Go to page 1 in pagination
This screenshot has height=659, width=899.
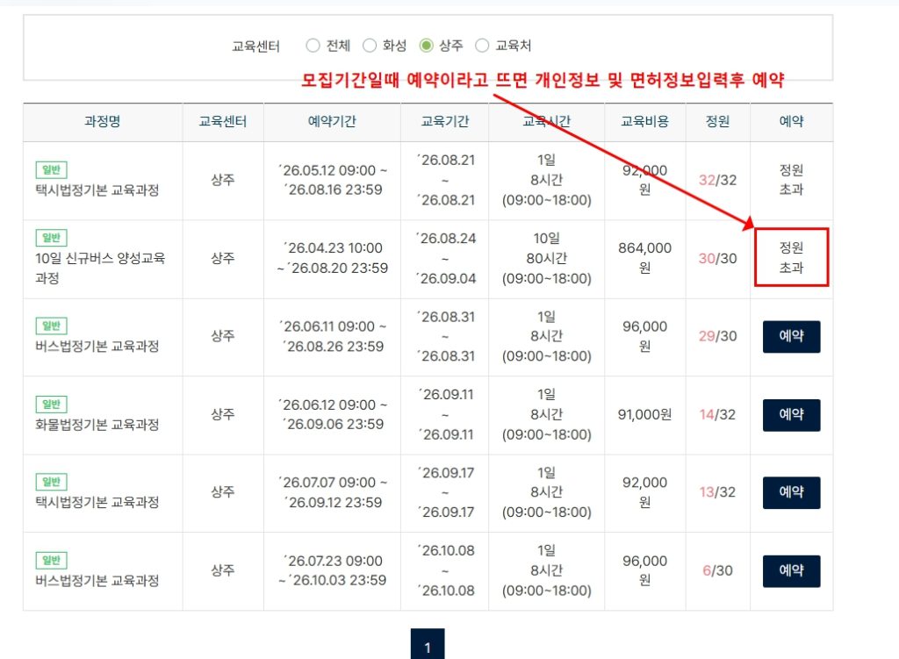[x=428, y=645]
